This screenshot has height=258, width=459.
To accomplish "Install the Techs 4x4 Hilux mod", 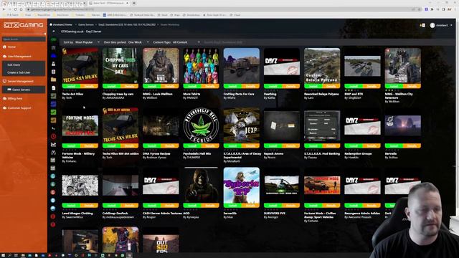I will tap(71, 86).
